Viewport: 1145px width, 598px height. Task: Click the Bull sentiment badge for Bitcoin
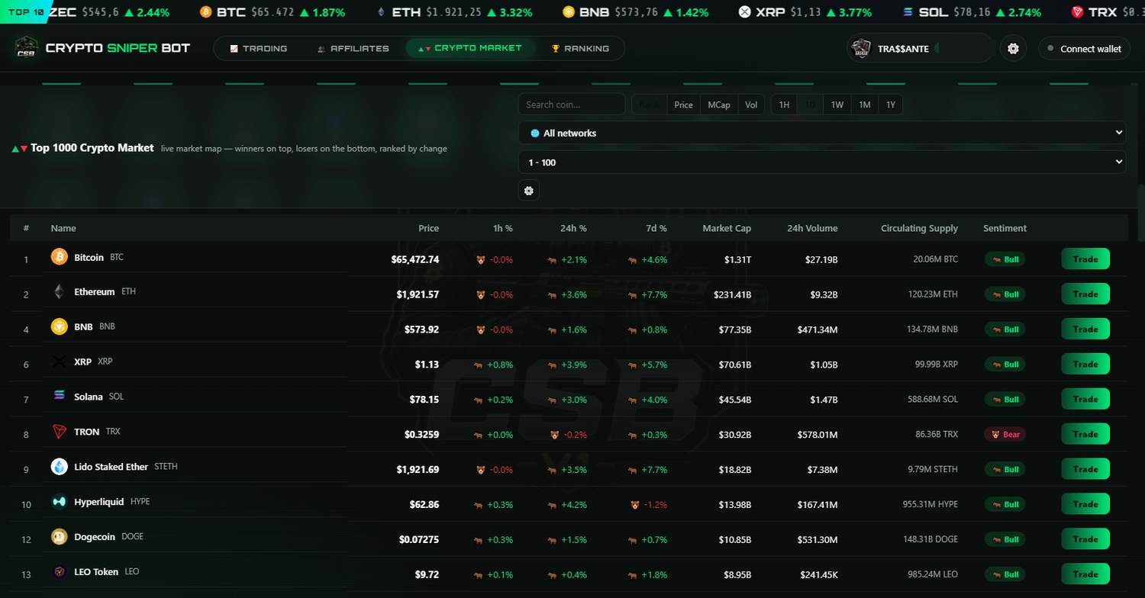[1005, 259]
